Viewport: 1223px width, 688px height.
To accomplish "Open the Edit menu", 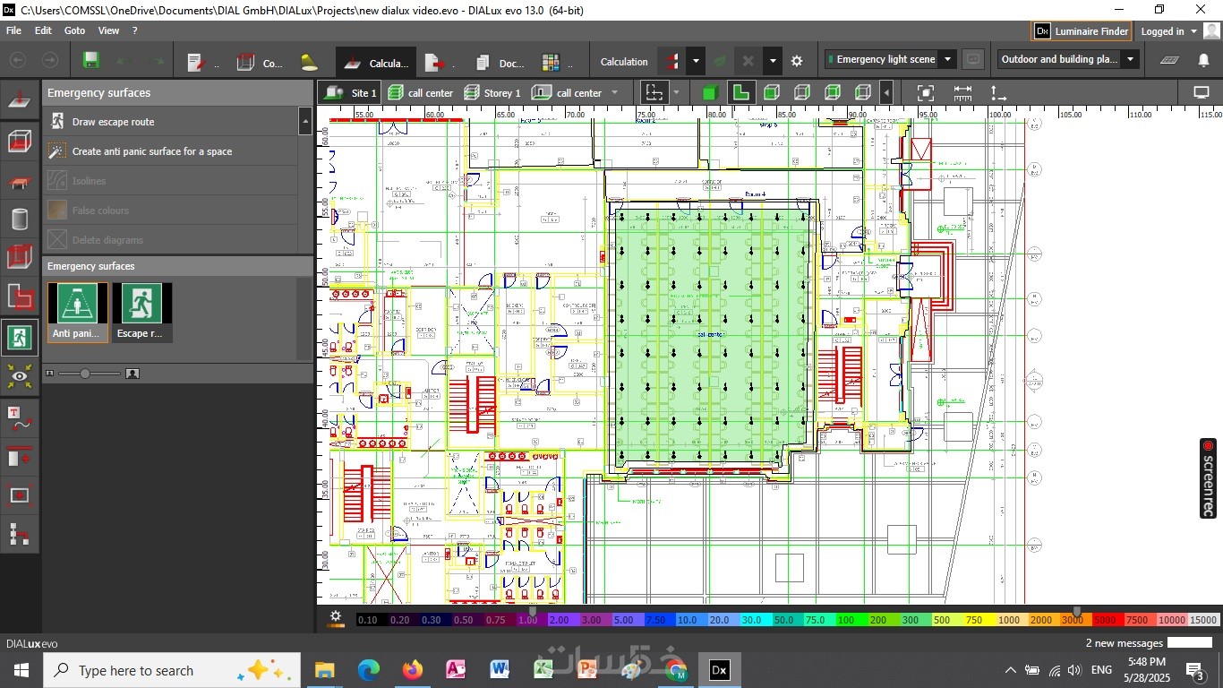I will click(x=43, y=30).
